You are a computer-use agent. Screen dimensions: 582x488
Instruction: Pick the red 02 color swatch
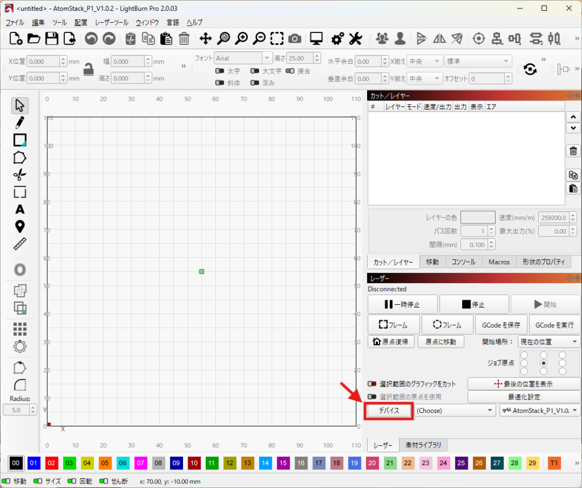[52, 464]
